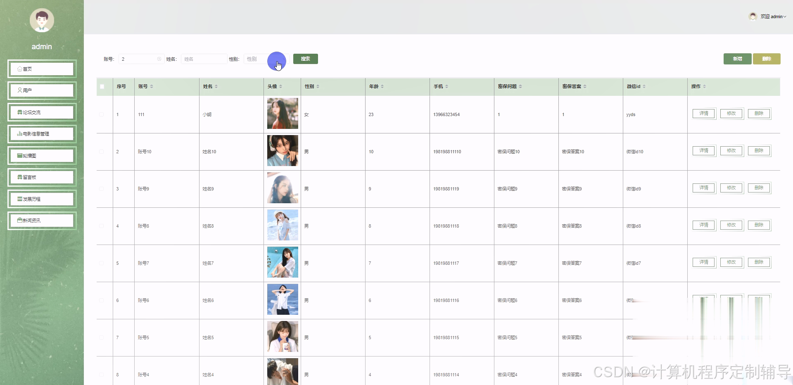Sort by 手机 column arrows
793x385 pixels.
(446, 86)
